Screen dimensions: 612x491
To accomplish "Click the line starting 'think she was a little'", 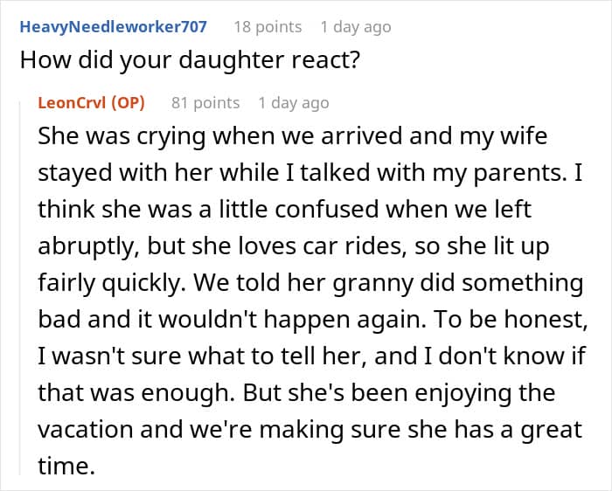I will click(284, 211).
